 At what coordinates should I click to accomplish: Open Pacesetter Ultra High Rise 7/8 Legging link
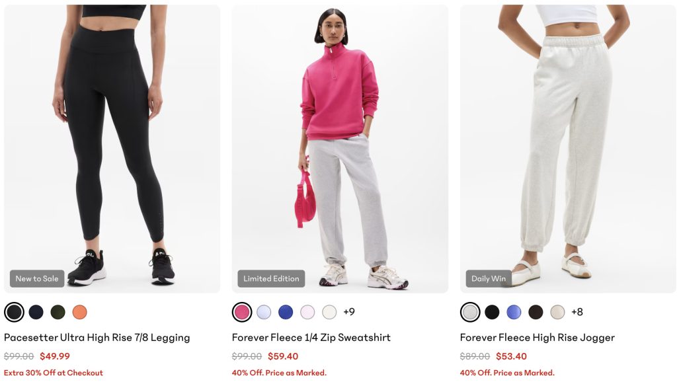pos(97,338)
